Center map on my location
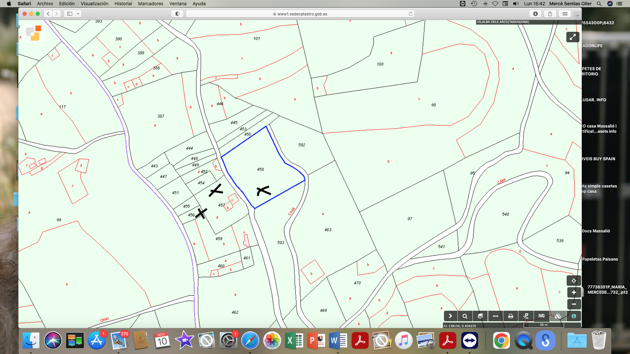The image size is (630, 354). point(574,281)
